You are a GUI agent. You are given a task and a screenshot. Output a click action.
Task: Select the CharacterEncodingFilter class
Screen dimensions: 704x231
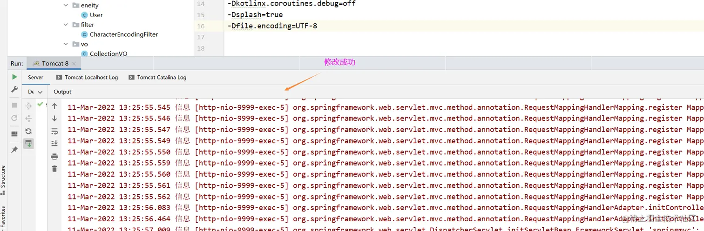tap(120, 34)
